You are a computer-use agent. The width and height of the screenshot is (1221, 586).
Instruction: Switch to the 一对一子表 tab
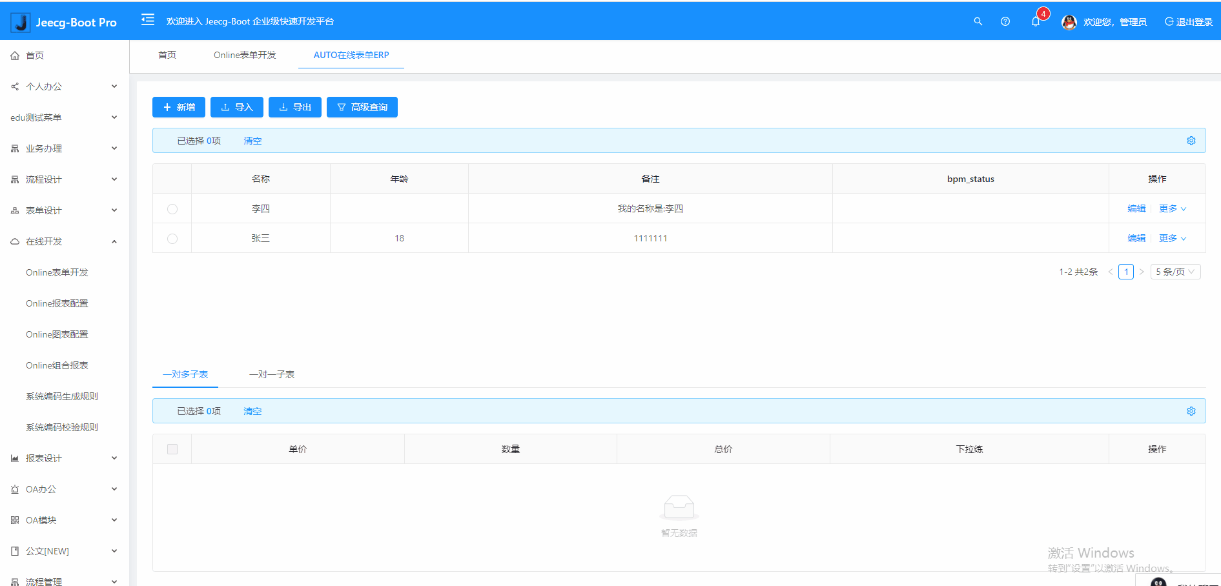point(272,374)
